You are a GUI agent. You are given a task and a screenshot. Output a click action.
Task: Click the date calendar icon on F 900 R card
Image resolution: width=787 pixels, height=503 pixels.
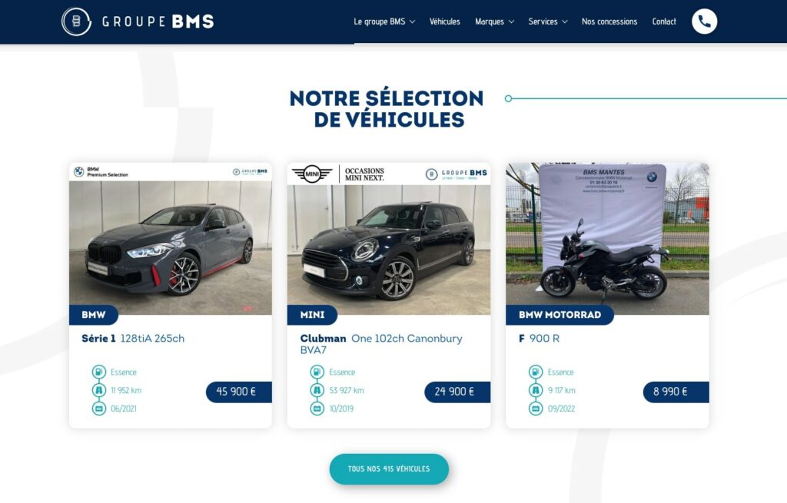click(x=536, y=409)
